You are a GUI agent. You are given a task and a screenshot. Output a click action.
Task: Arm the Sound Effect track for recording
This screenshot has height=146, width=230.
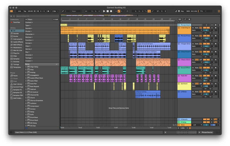tap(215, 68)
